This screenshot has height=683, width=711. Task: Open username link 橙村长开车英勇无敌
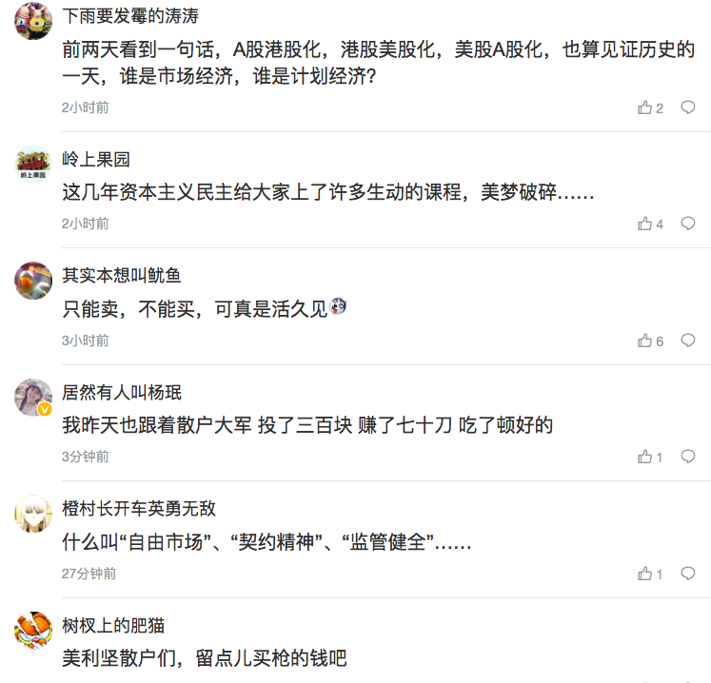coord(139,509)
